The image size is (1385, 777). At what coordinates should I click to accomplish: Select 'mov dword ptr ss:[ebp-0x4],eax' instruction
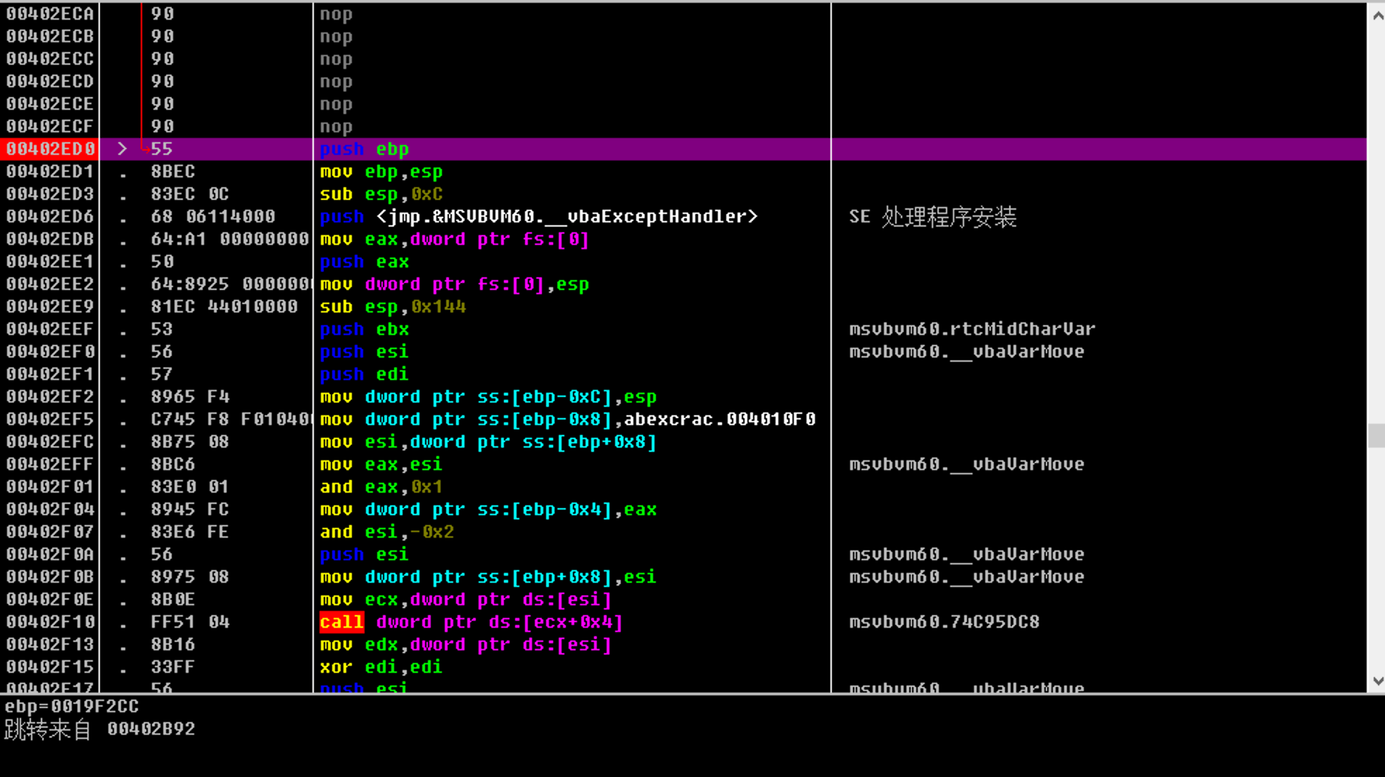tap(488, 510)
